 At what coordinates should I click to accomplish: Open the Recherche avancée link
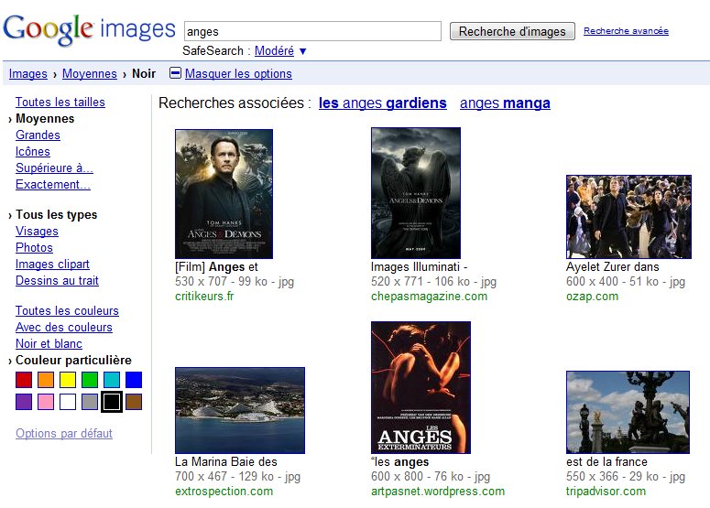626,31
